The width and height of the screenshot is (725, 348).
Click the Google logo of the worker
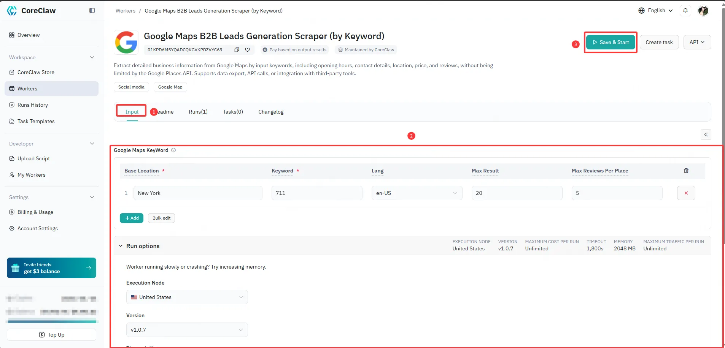[x=126, y=42]
